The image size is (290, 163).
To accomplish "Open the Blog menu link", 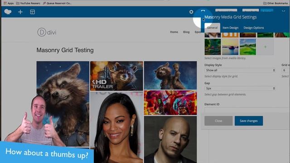I will [x=186, y=32].
